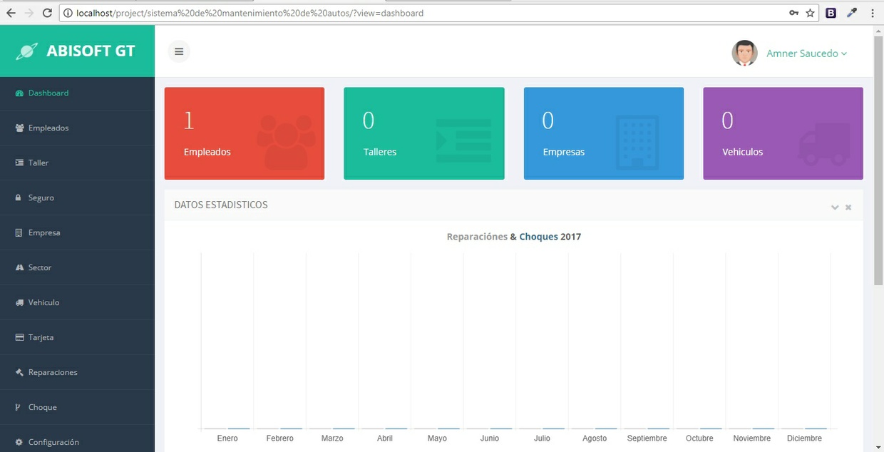This screenshot has height=452, width=884.
Task: Click the Septiembre axis label
Action: pyautogui.click(x=647, y=438)
